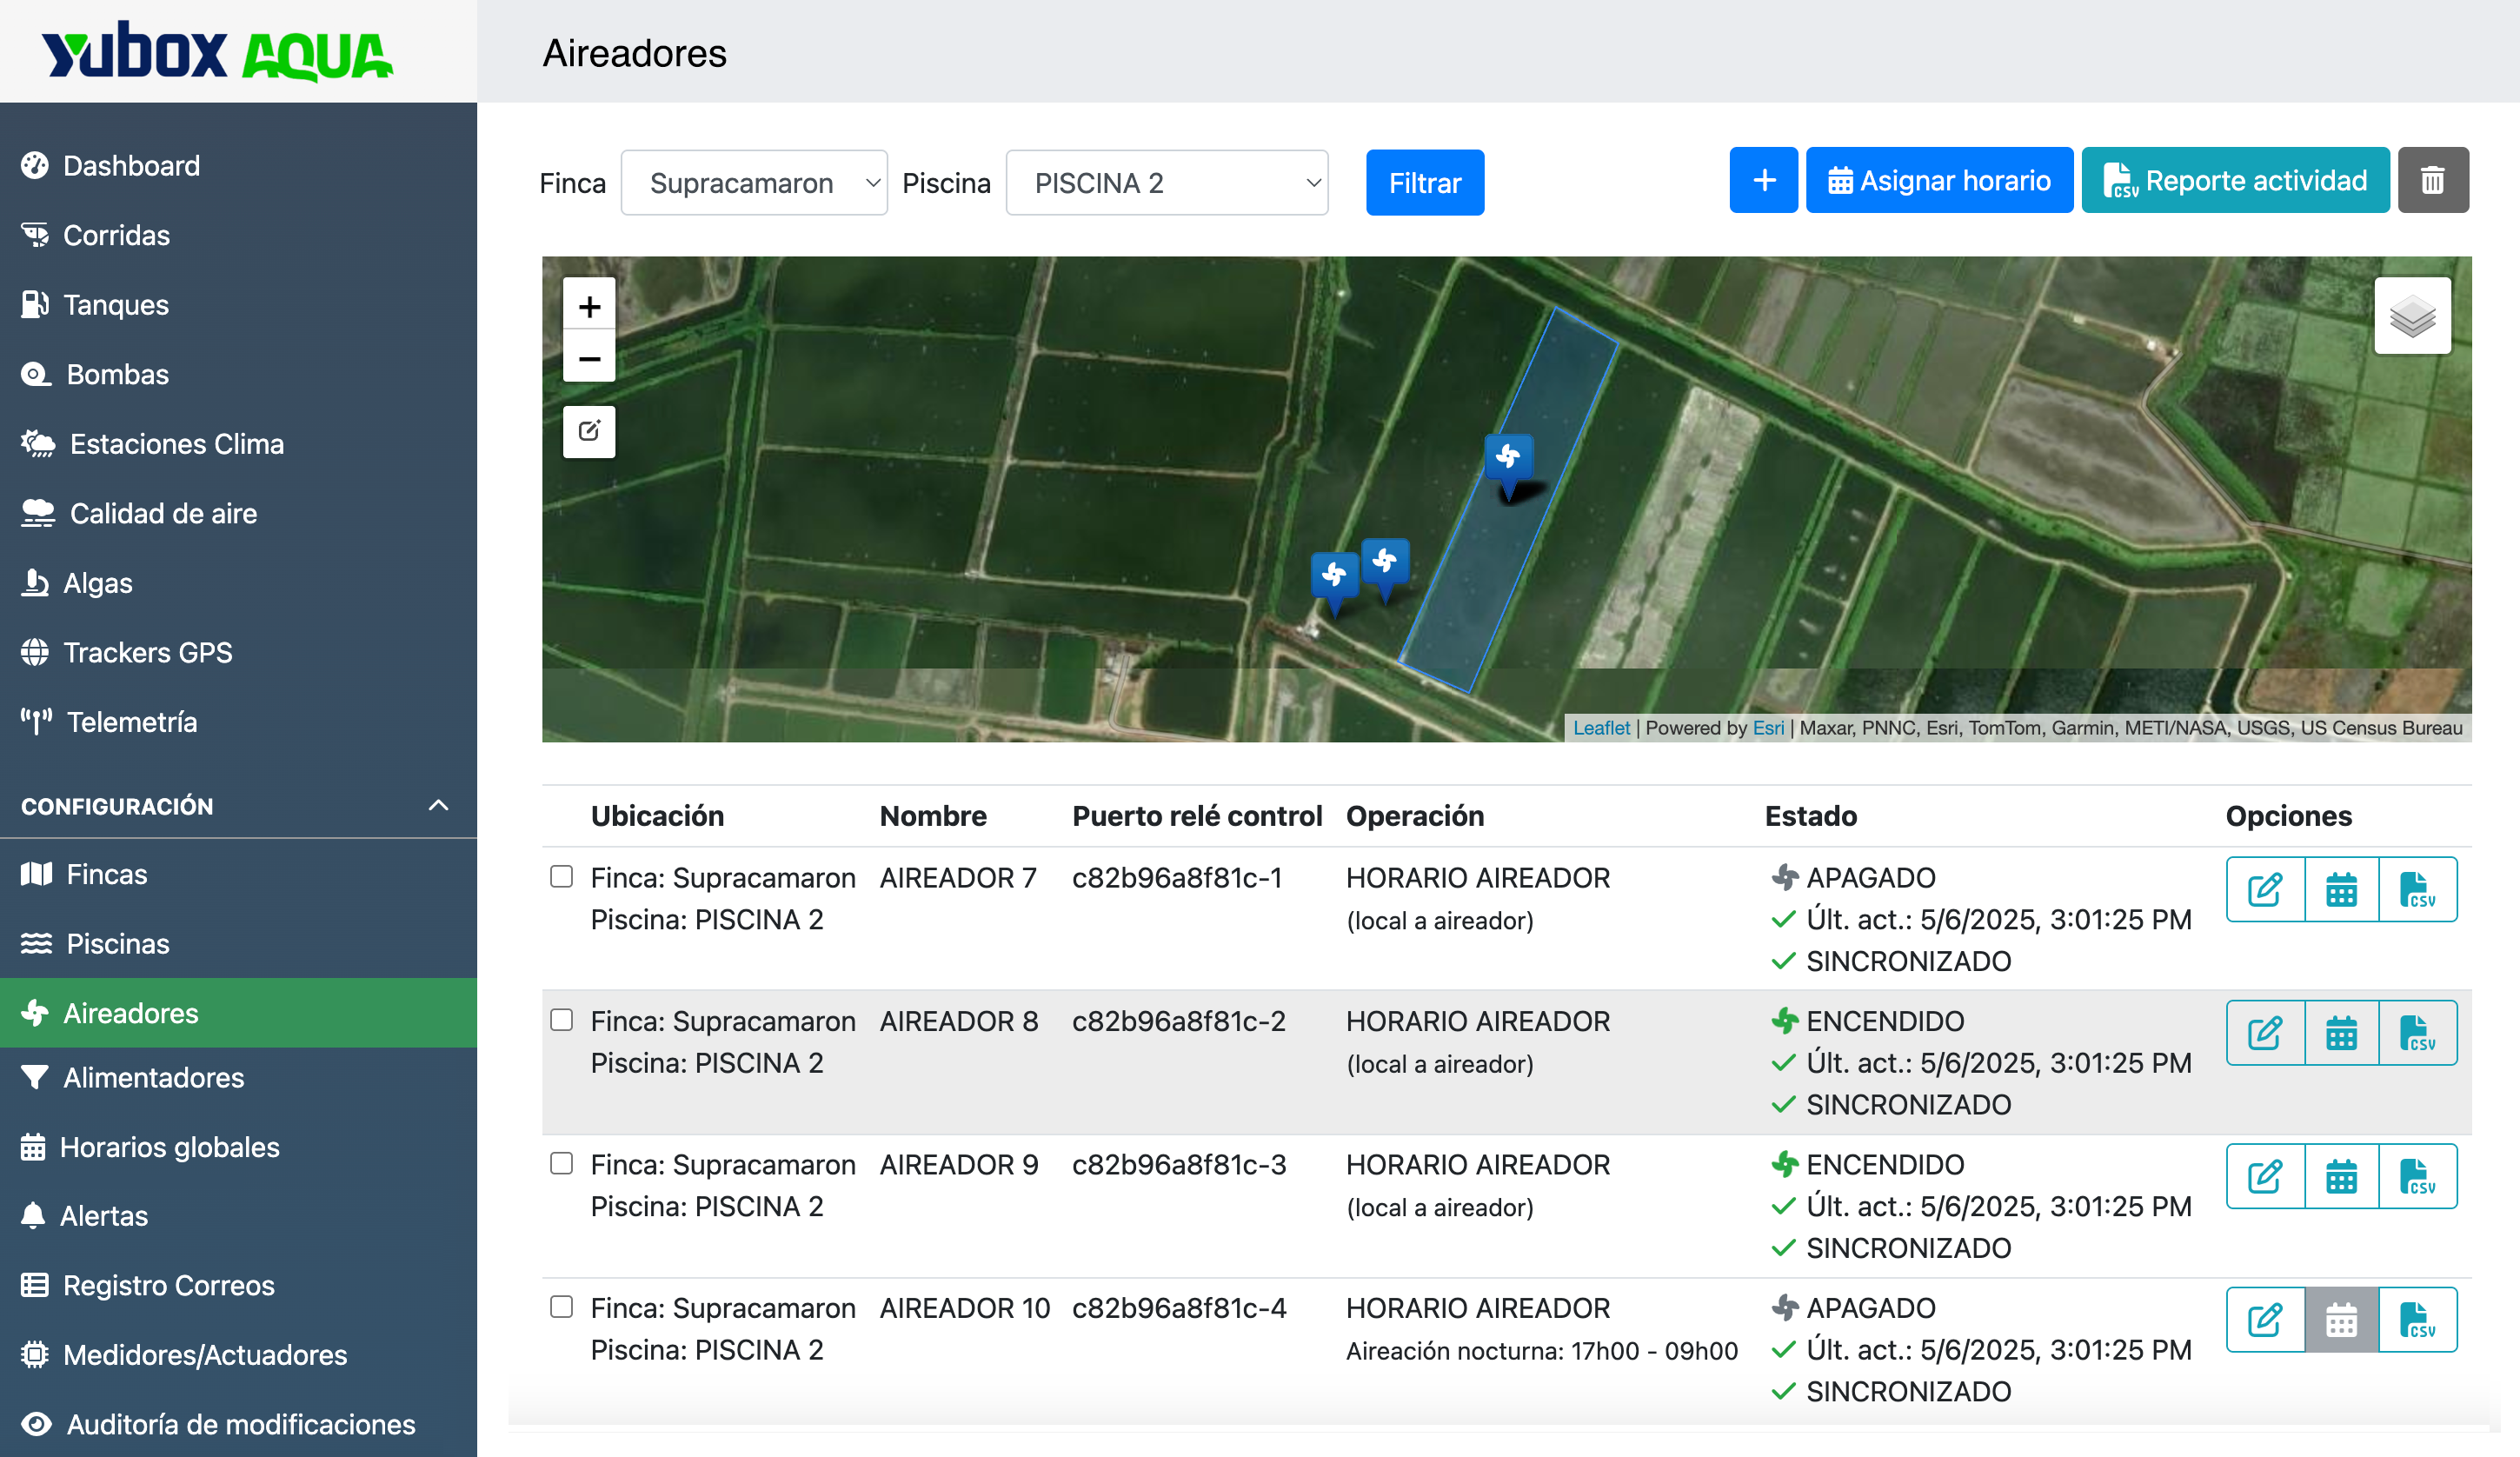Open the map layers control
This screenshot has width=2520, height=1457.
coord(2411,317)
